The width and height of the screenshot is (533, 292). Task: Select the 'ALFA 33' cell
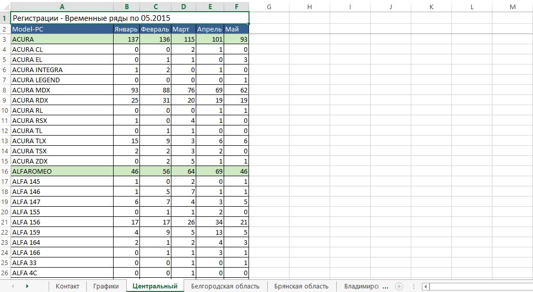[x=62, y=263]
